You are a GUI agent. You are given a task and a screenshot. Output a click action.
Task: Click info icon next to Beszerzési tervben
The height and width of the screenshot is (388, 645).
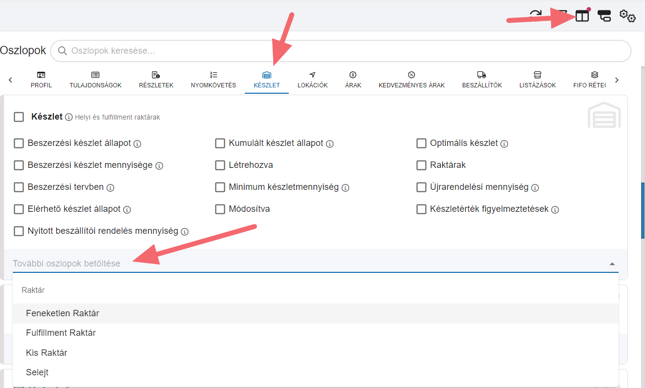[x=110, y=188]
